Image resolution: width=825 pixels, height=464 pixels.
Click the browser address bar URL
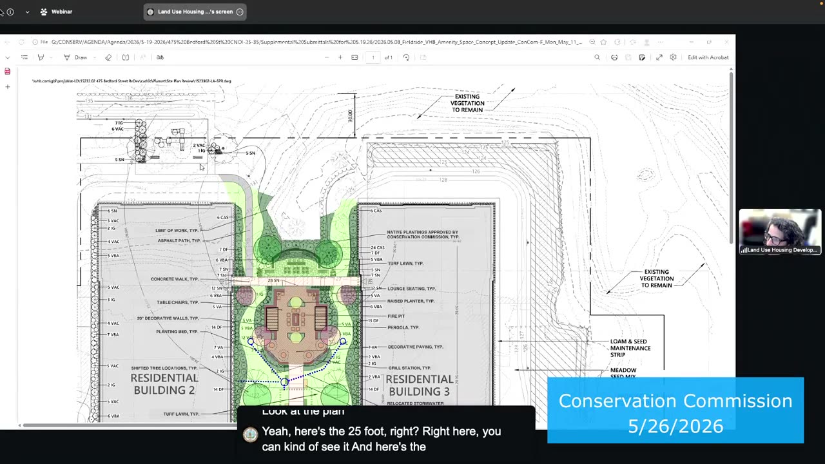click(316, 42)
